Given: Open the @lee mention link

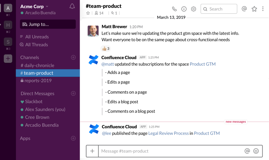Looking at the screenshot, I should pyautogui.click(x=107, y=133).
